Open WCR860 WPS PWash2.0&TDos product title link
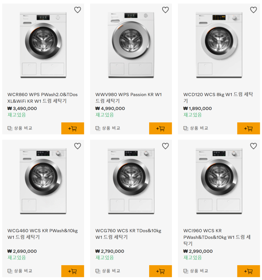Viewport: 262px width, 280px height. pos(42,98)
